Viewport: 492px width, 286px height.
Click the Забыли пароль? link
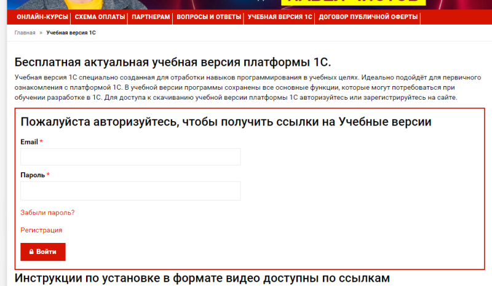click(47, 213)
